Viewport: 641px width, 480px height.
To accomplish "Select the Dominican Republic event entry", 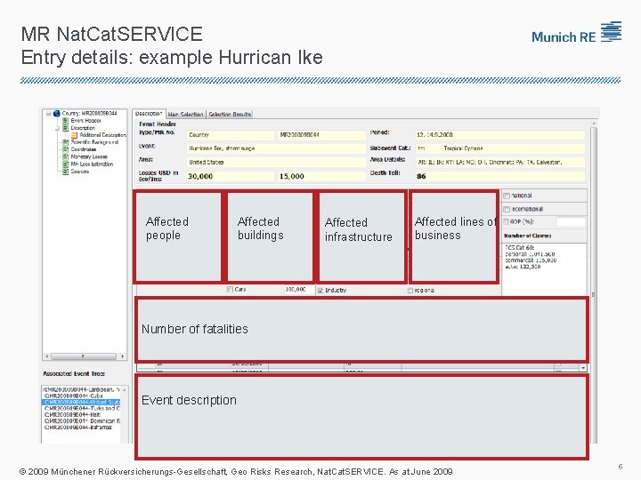I will coord(81,420).
